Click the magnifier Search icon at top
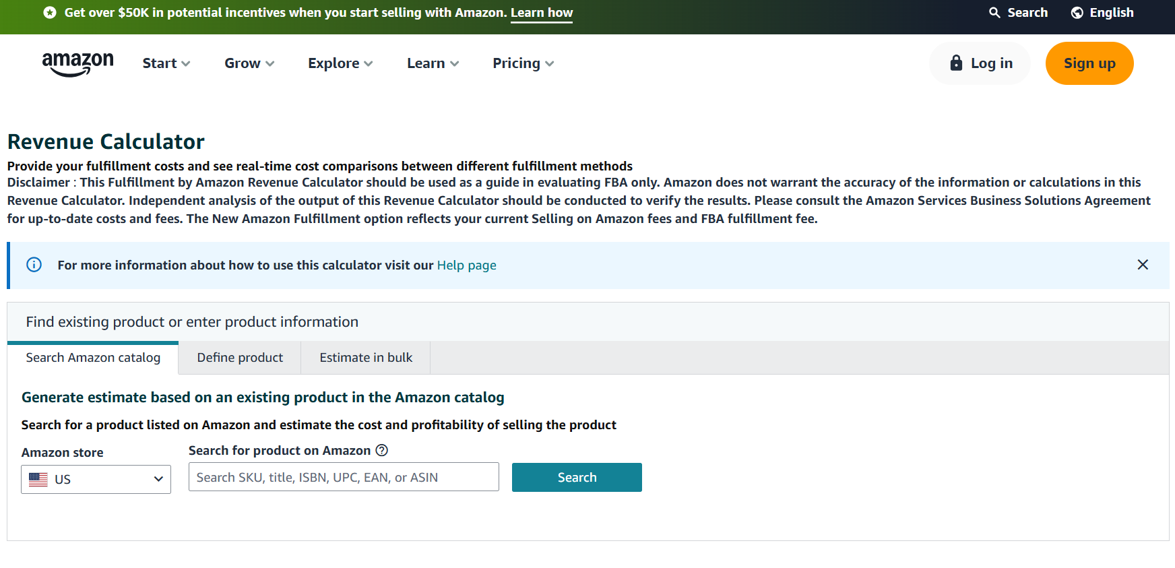The image size is (1175, 568). coord(994,13)
